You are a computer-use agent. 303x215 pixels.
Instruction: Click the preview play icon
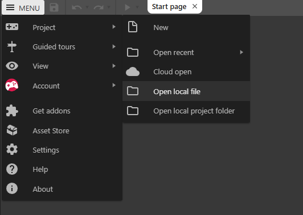[128, 7]
